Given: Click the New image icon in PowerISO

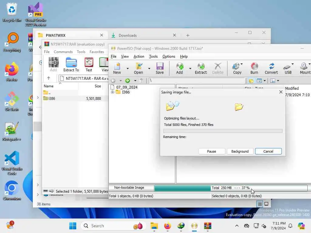Looking at the screenshot, I should [117, 68].
